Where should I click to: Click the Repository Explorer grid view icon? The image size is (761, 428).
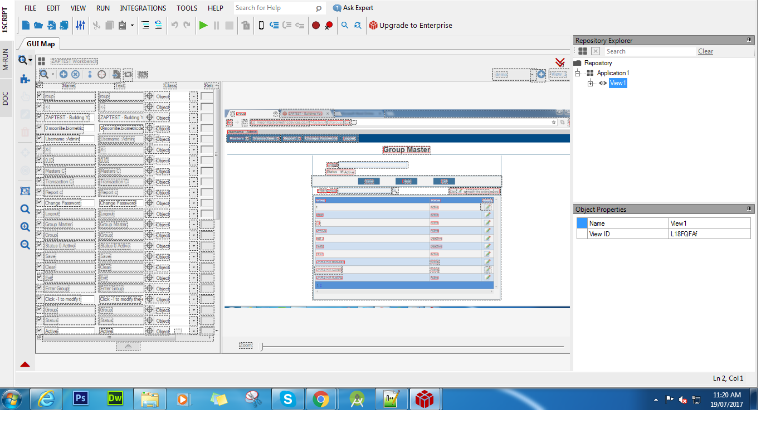(x=583, y=51)
